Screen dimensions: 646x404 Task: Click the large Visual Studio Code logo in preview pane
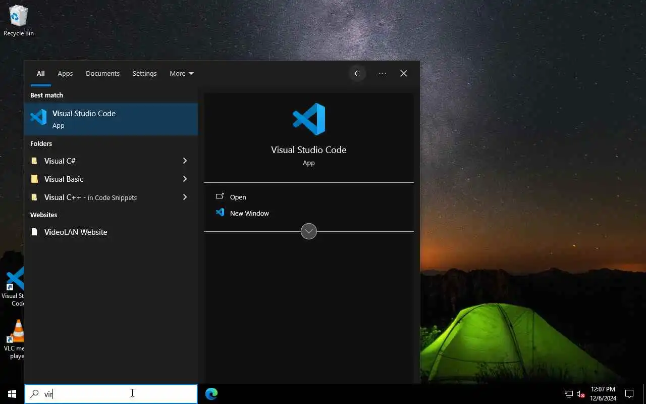(309, 119)
